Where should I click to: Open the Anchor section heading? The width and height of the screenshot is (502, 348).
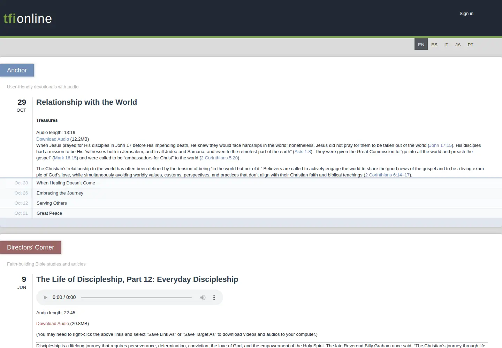pos(17,70)
